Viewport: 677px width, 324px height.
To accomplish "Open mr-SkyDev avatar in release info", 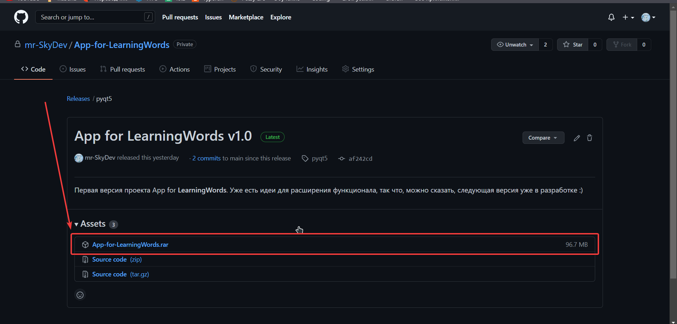I will click(x=79, y=158).
